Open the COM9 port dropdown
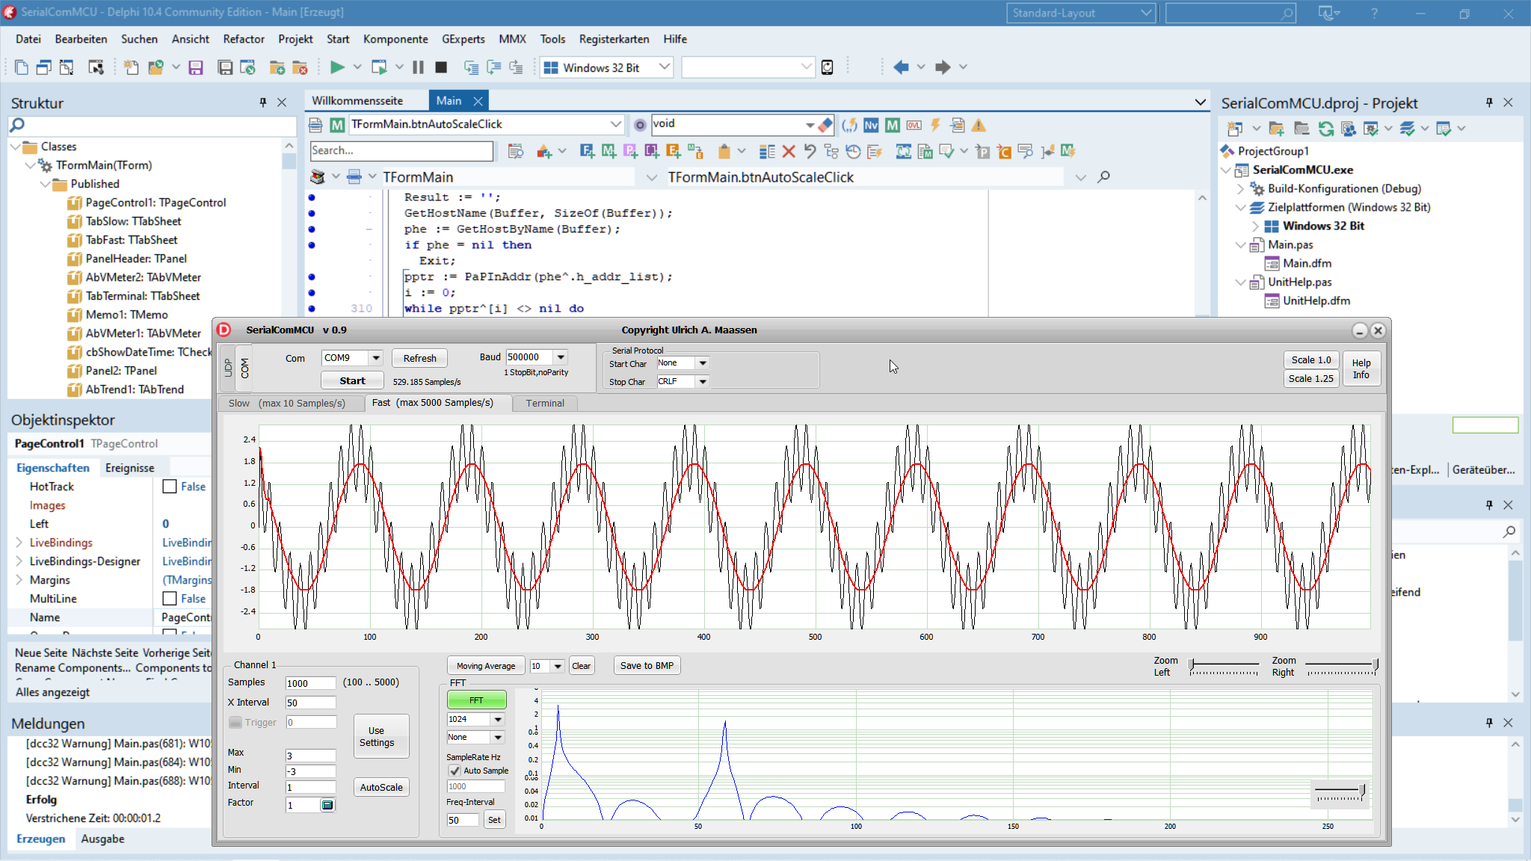This screenshot has height=861, width=1531. coord(376,358)
